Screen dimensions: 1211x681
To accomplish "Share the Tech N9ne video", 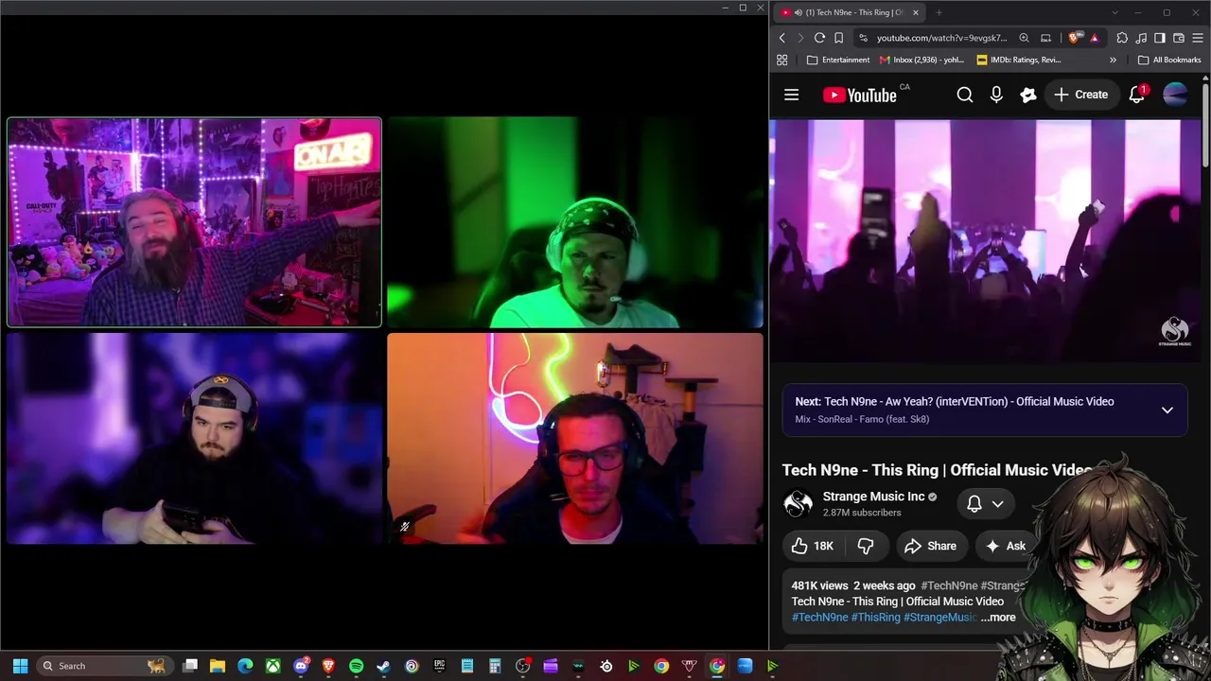I will pyautogui.click(x=931, y=546).
